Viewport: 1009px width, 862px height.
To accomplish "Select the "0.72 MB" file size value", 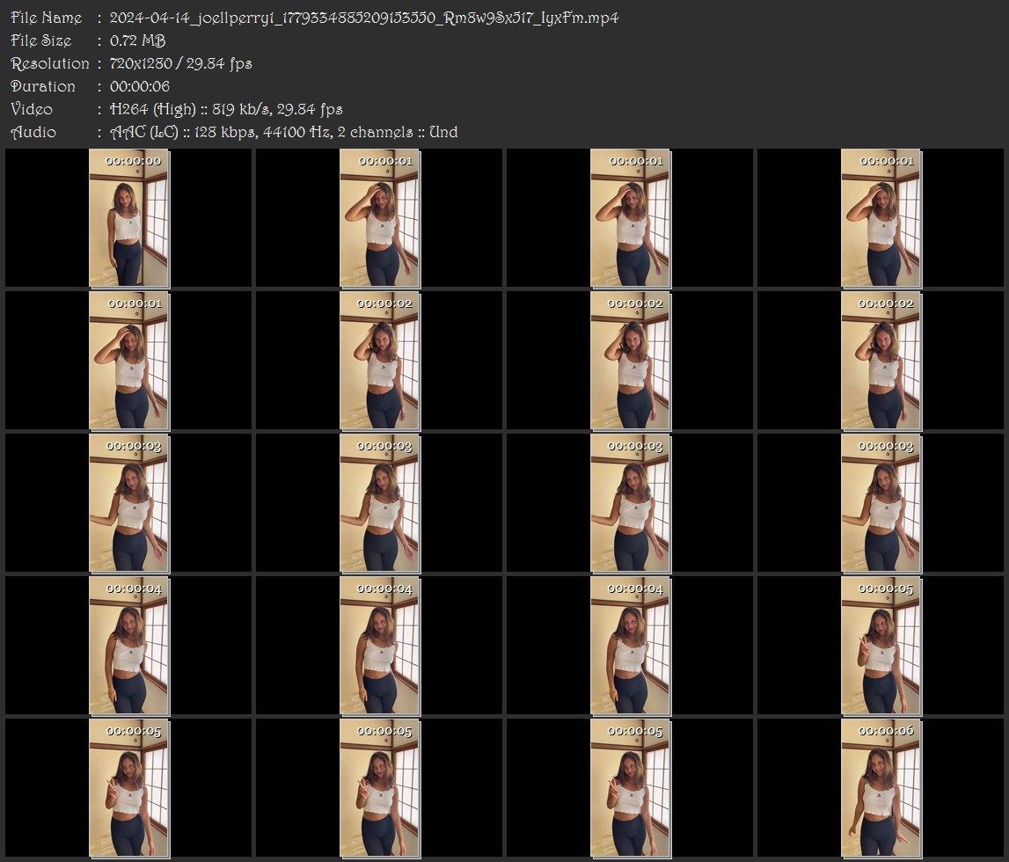I will point(138,40).
